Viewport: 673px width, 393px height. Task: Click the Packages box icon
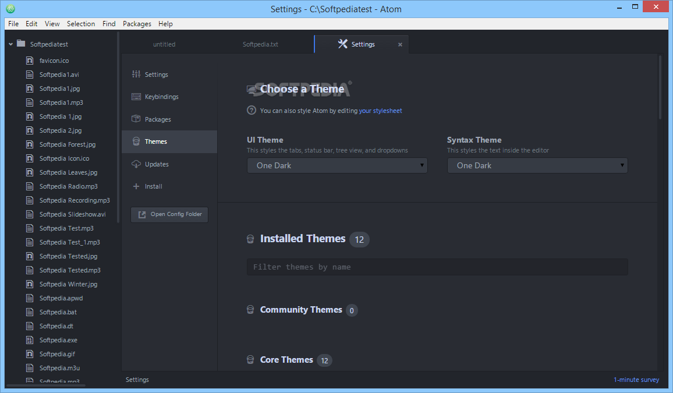tap(136, 119)
